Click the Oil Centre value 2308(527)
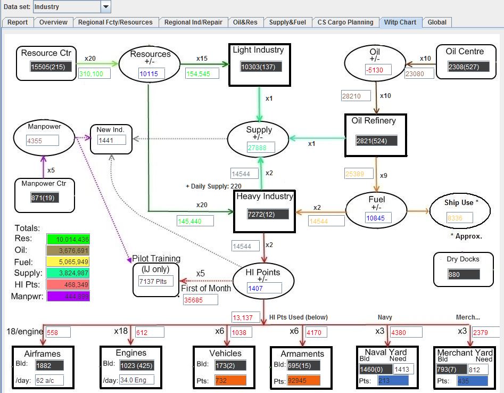 (468, 67)
